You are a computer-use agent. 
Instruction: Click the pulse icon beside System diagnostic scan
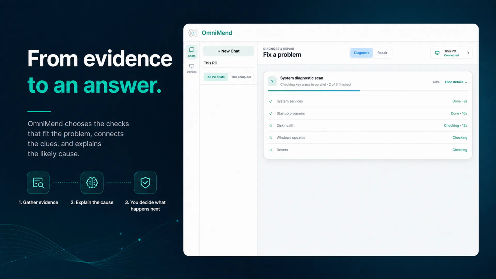pyautogui.click(x=272, y=81)
